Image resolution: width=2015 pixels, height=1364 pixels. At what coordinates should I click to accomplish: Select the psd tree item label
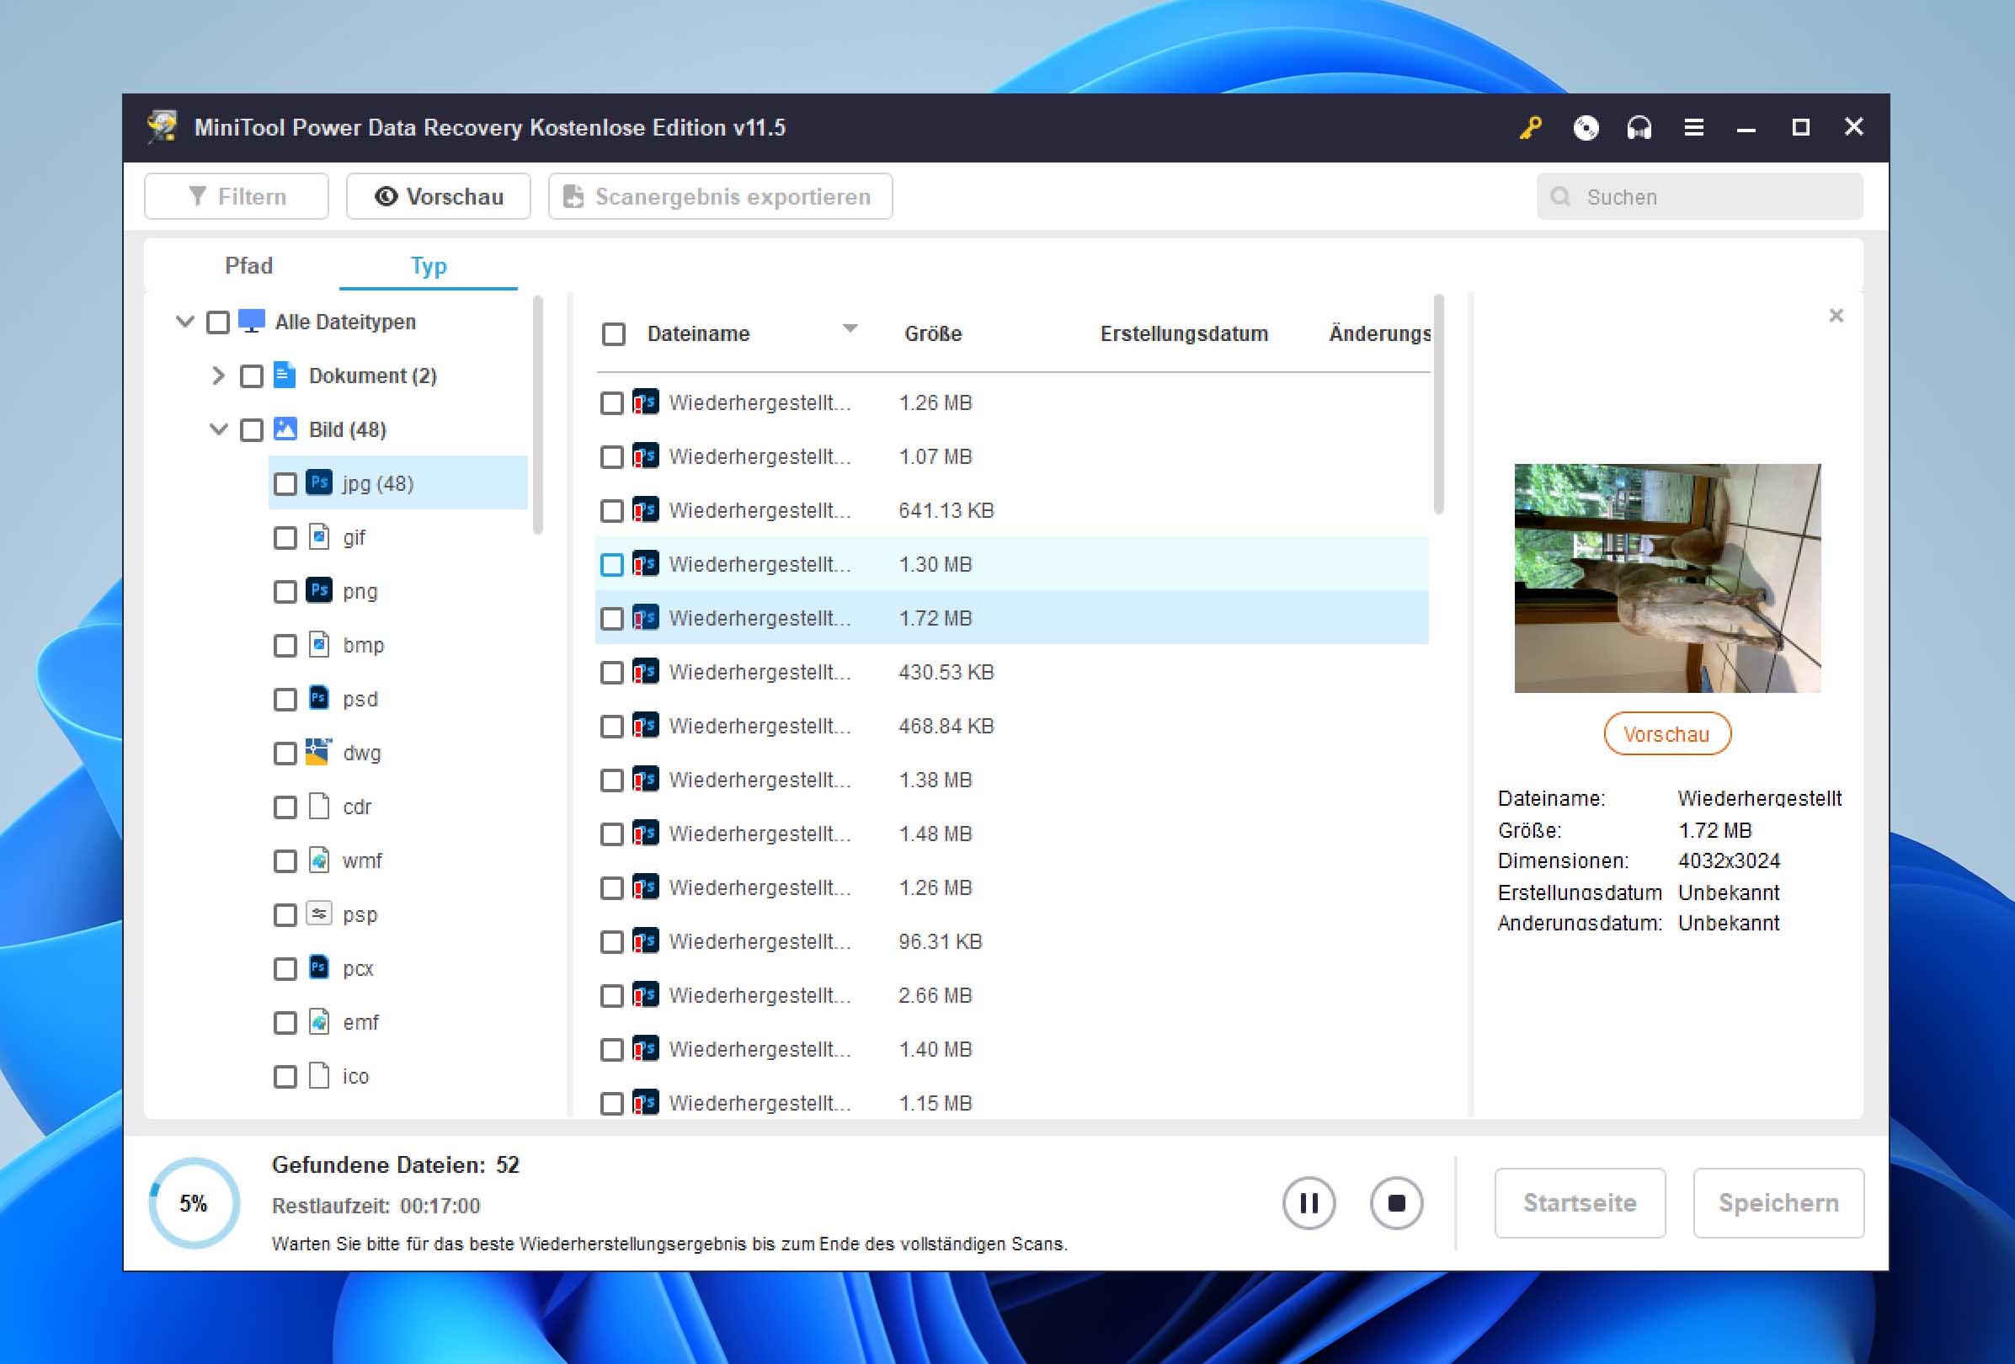tap(360, 699)
